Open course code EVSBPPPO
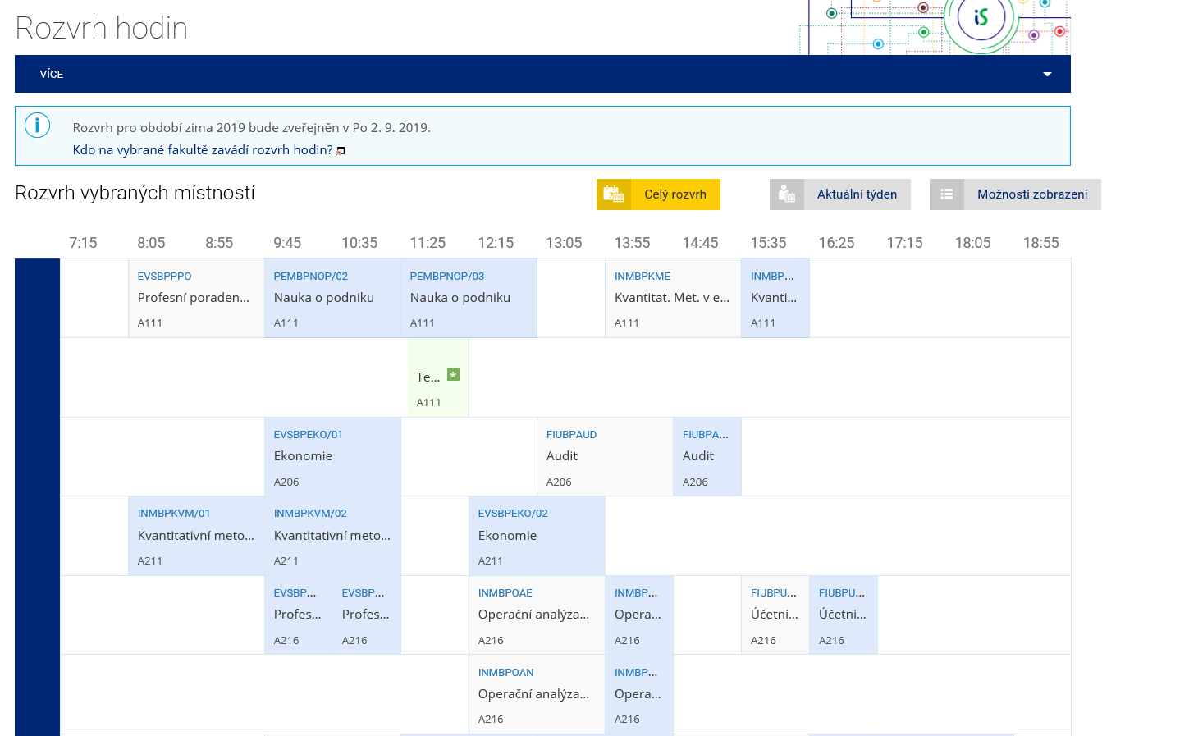 (164, 277)
